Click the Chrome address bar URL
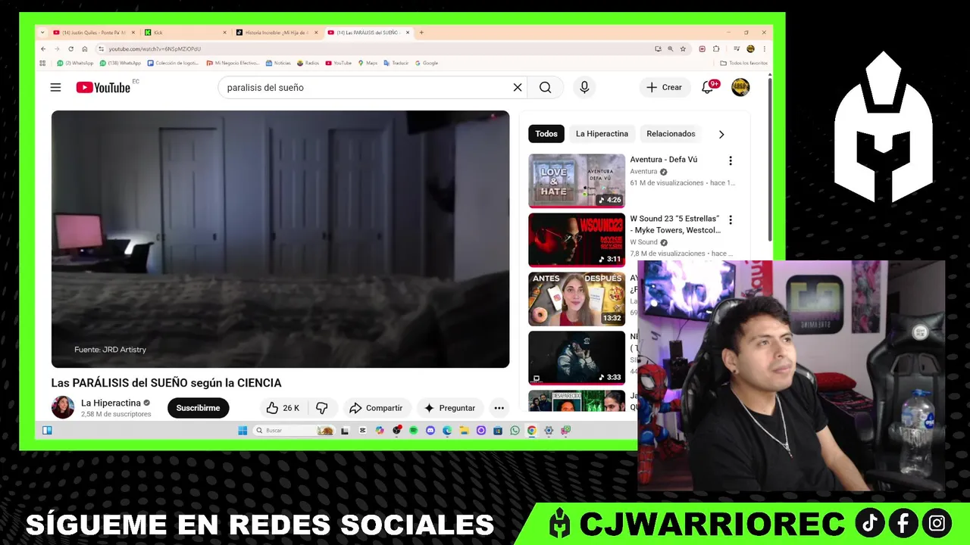The image size is (970, 545). 155,48
